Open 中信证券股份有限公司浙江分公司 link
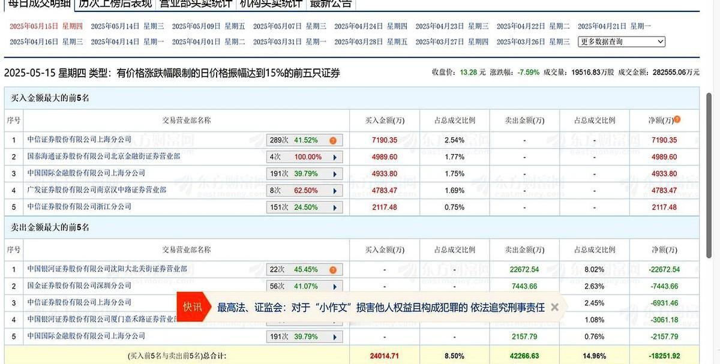The width and height of the screenshot is (720, 364). tap(79, 207)
